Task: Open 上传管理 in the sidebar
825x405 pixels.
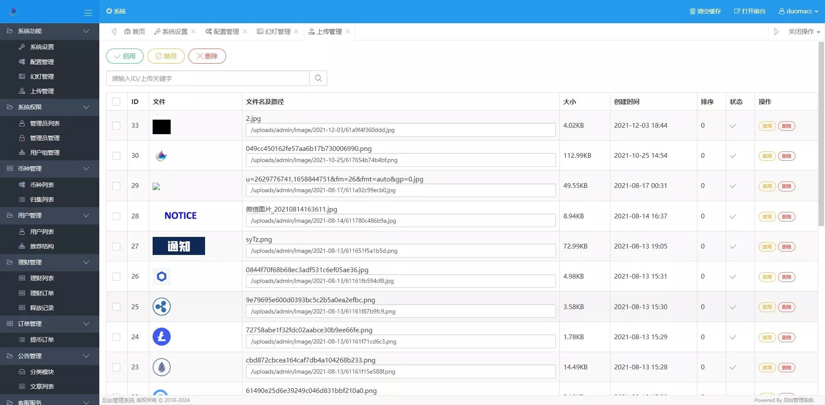Action: tap(42, 91)
